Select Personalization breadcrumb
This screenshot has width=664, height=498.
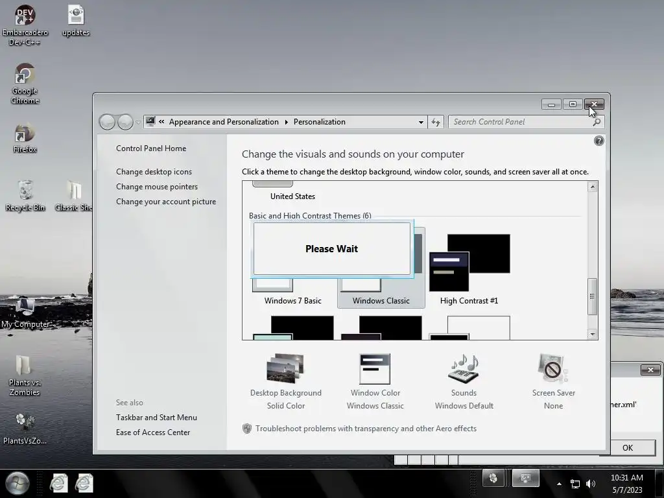pyautogui.click(x=319, y=122)
